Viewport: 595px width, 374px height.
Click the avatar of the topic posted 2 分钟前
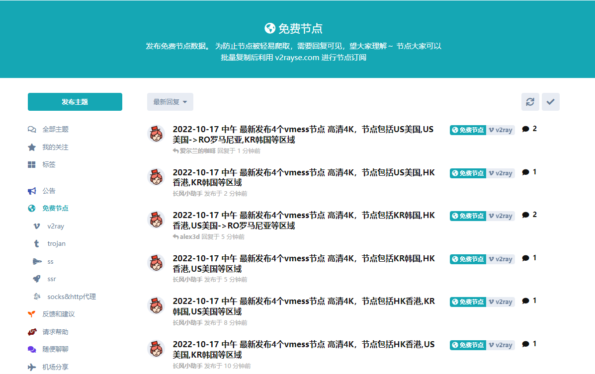(x=156, y=177)
